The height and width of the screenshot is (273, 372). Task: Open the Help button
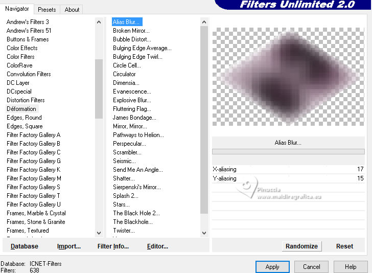(351, 267)
